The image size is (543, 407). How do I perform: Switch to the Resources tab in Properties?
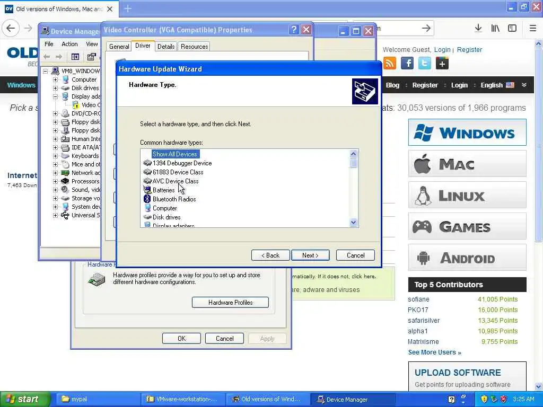click(x=194, y=47)
